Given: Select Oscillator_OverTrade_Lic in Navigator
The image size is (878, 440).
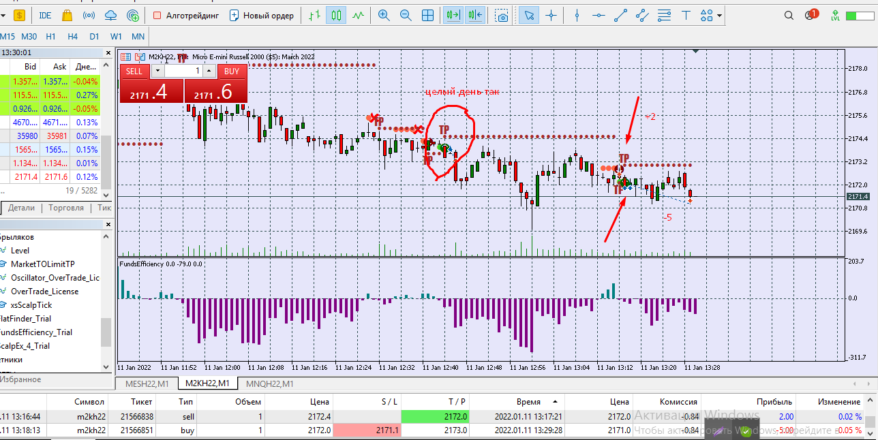Looking at the screenshot, I should click(x=55, y=277).
